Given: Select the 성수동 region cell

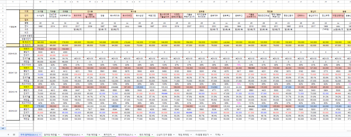Looking at the screenshot, I should pyautogui.click(x=90, y=11).
